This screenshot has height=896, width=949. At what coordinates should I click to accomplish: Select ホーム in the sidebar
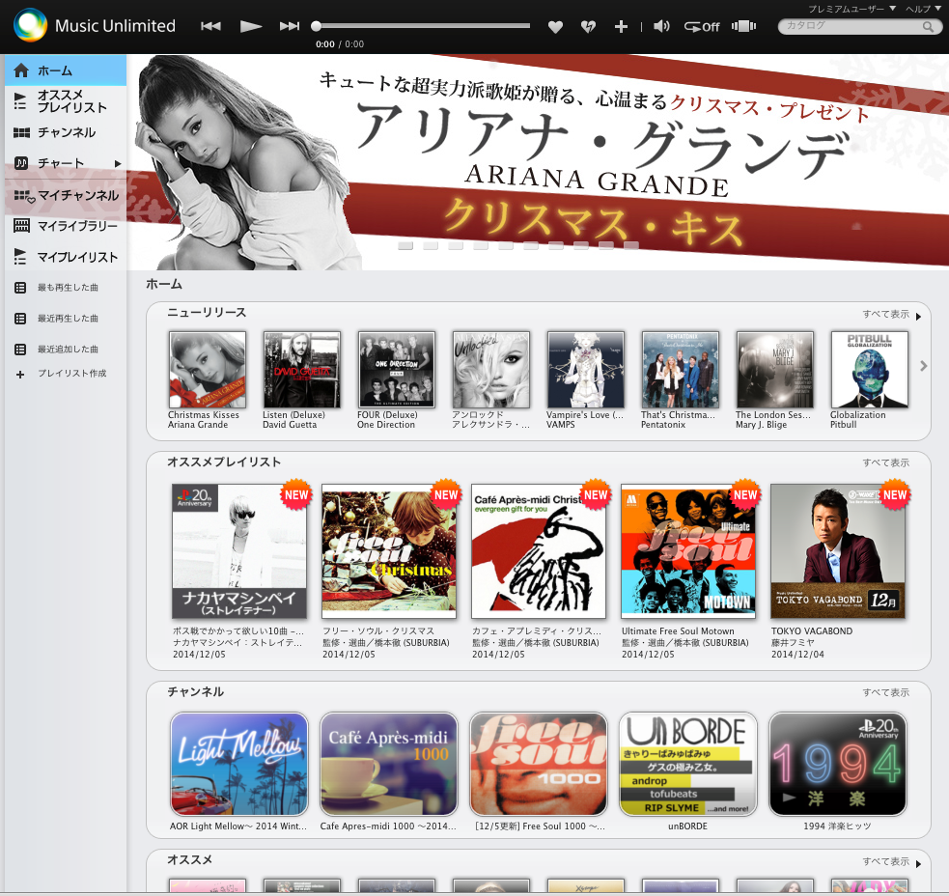click(66, 70)
